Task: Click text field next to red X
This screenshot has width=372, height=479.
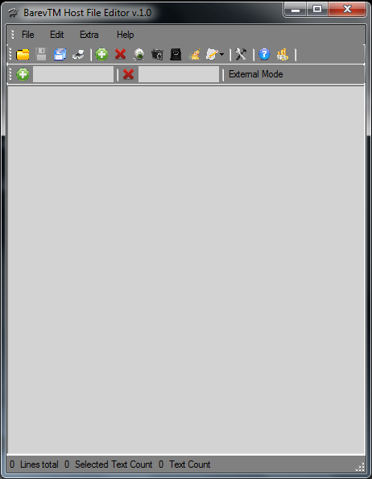Action: point(179,74)
